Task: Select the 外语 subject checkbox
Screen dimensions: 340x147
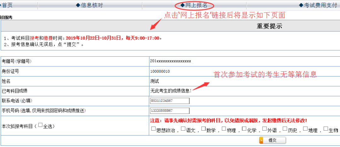Action: click(x=264, y=128)
